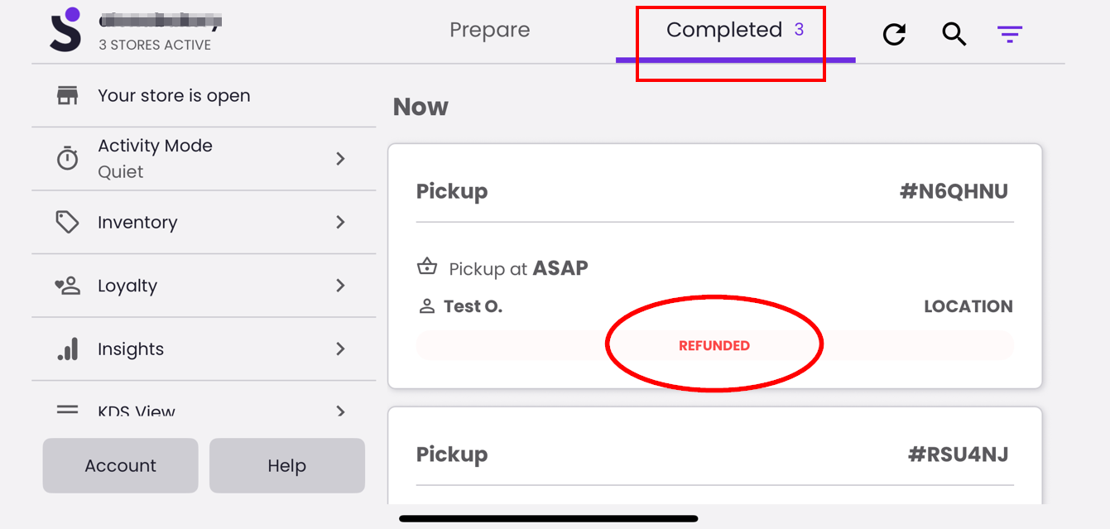This screenshot has width=1110, height=529.
Task: Expand the Inventory chevron arrow
Action: [340, 222]
